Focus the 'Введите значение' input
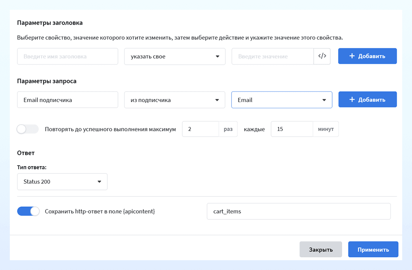The height and width of the screenshot is (270, 412). [273, 56]
